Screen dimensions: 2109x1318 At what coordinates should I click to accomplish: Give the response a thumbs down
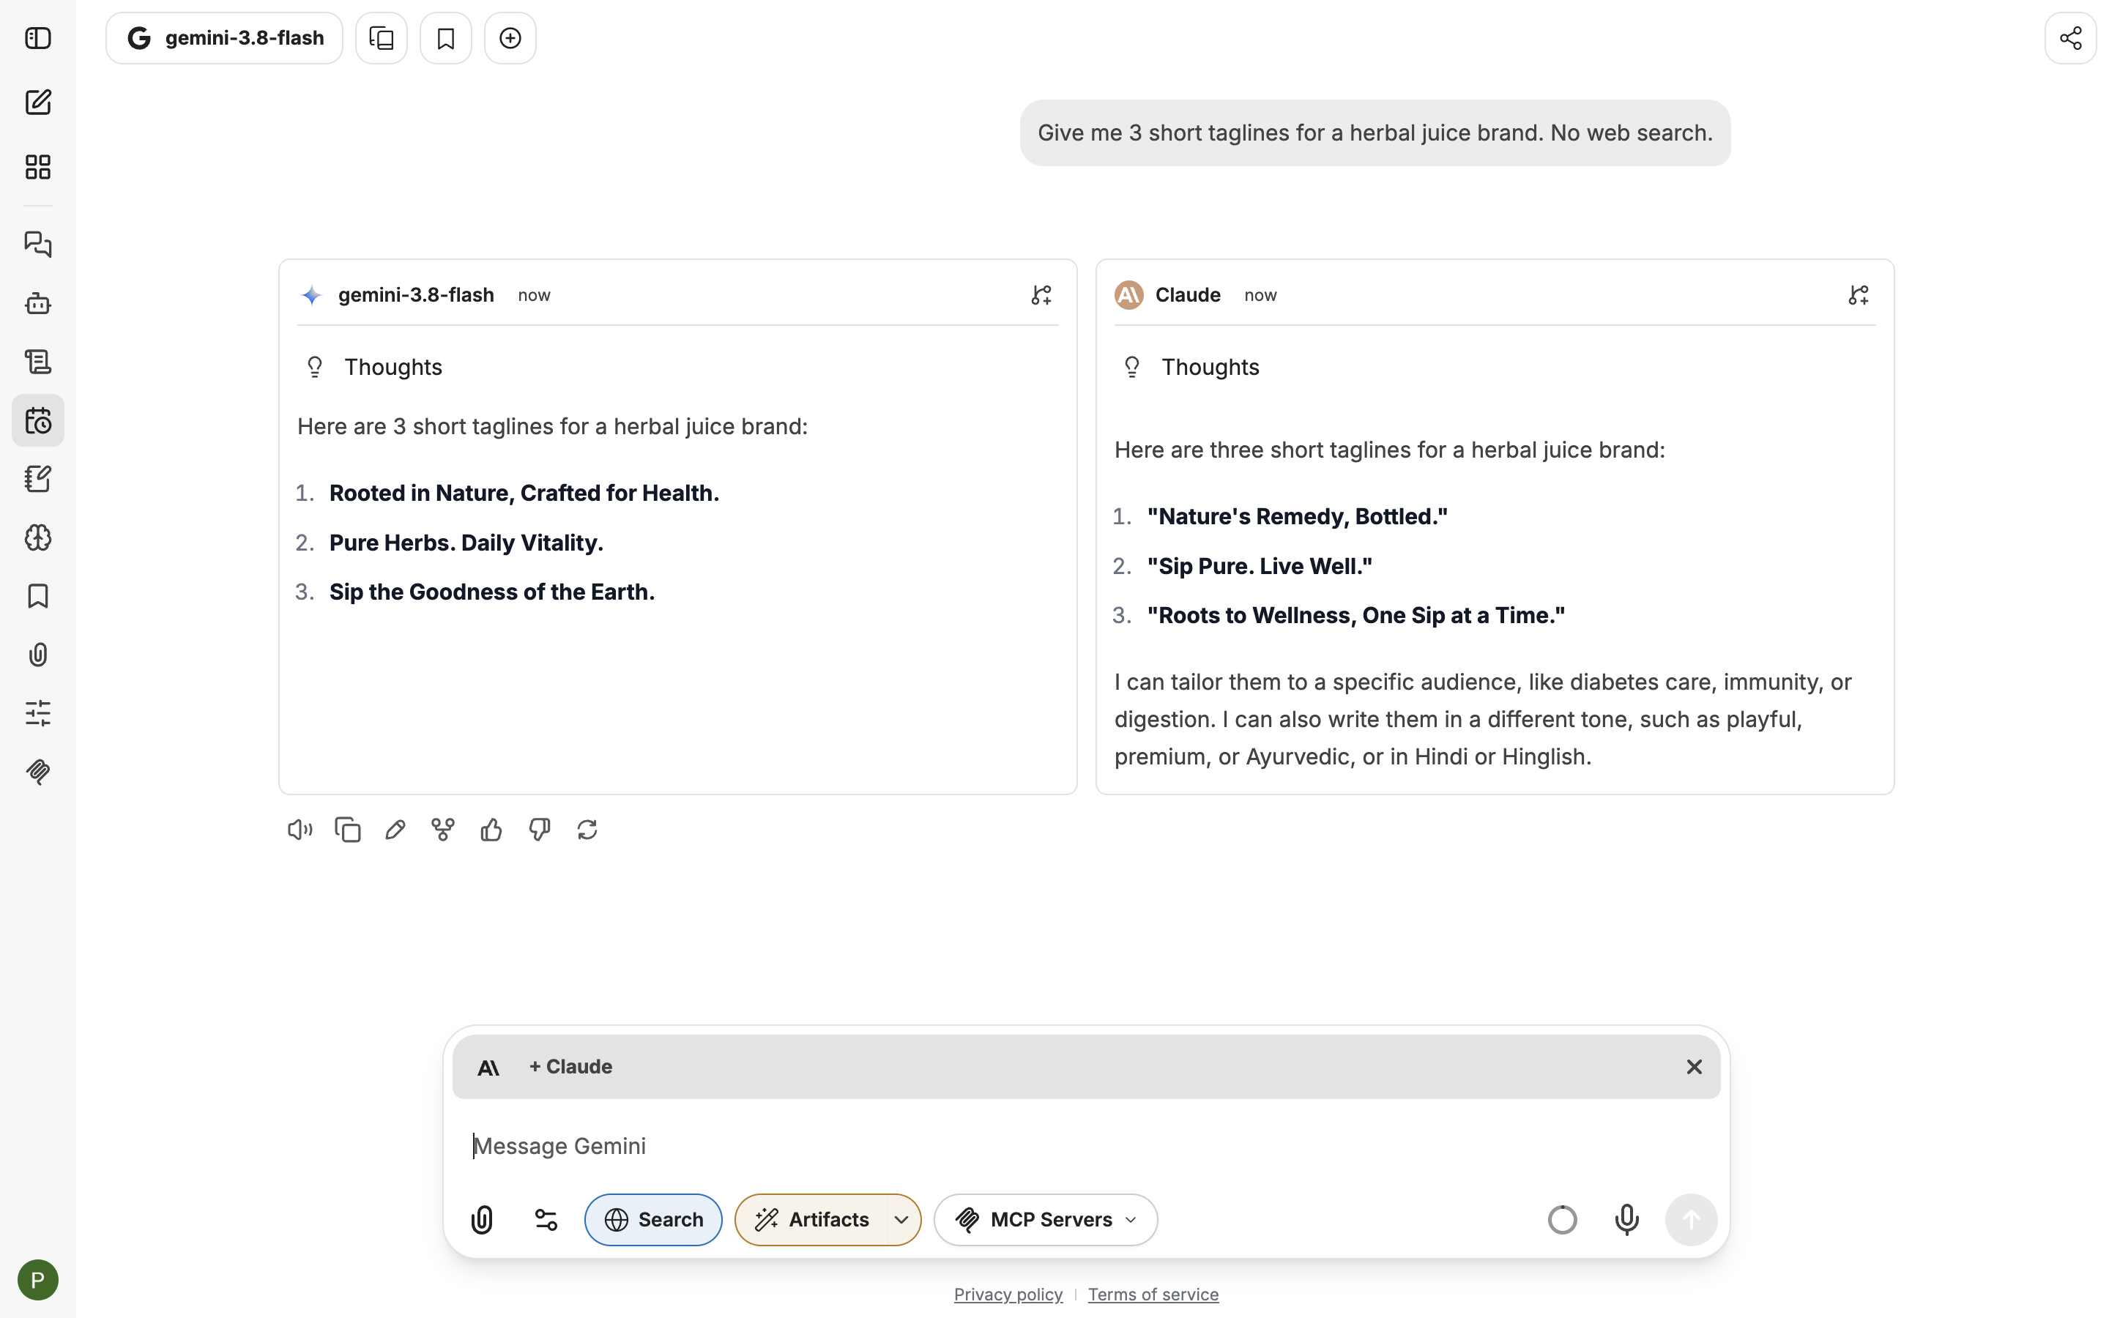click(540, 830)
